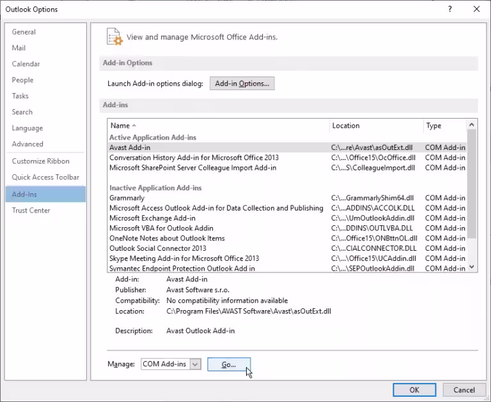Click the ColleagueImport.dll location cell

373,168
